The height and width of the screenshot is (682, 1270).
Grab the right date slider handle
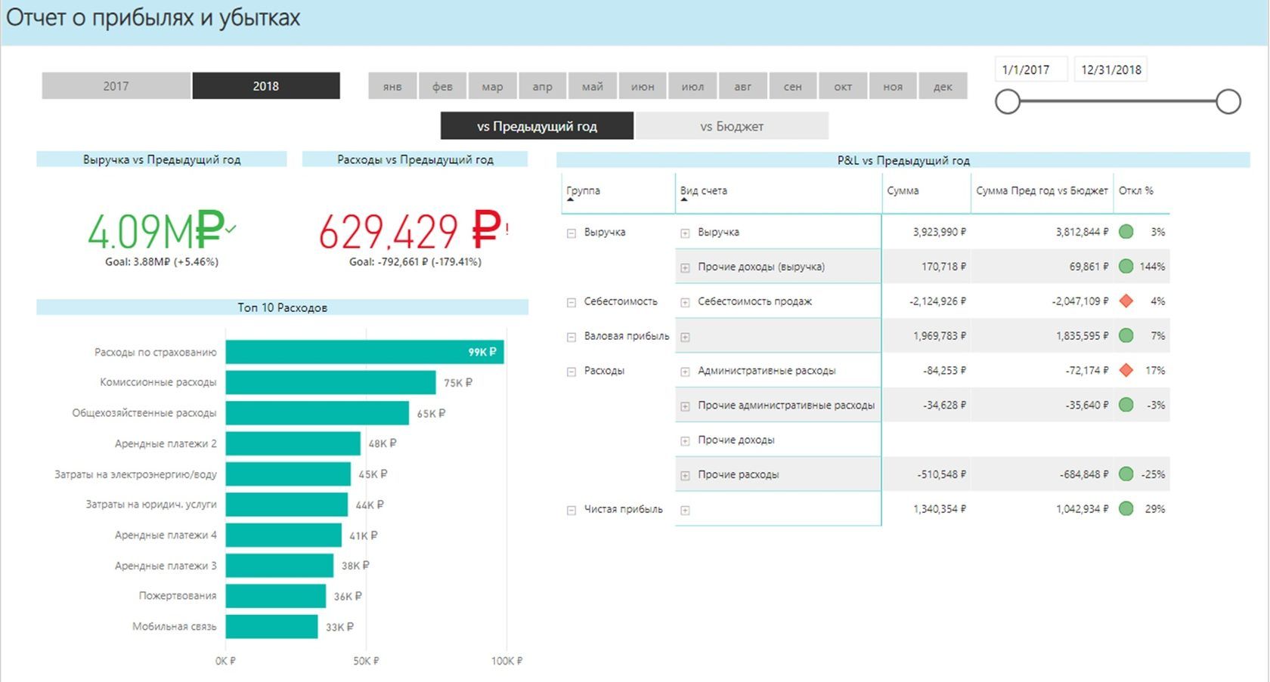coord(1228,101)
